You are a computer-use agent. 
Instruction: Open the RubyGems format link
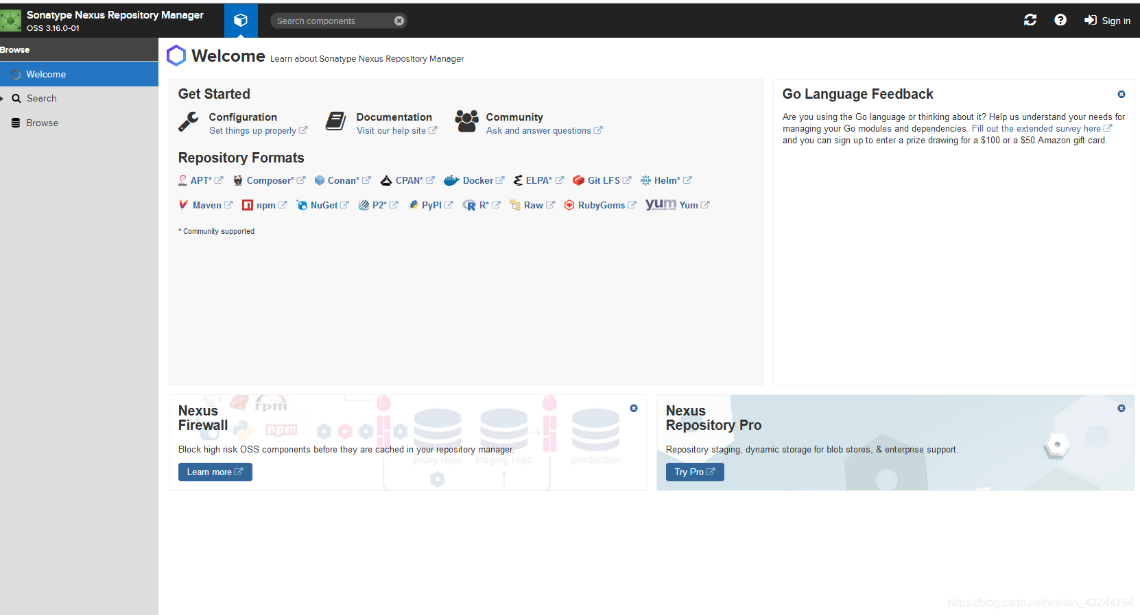tap(607, 205)
